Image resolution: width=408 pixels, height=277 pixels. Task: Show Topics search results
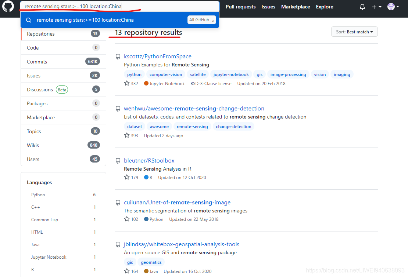(63, 131)
